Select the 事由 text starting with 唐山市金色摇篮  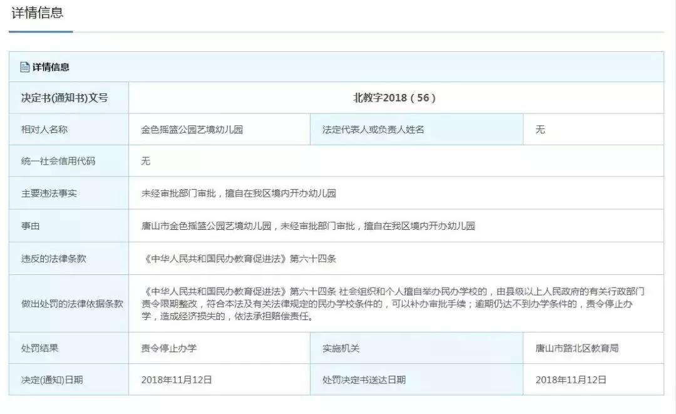308,226
